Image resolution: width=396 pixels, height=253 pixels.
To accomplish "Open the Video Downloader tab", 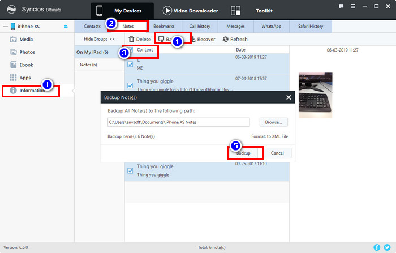I will pyautogui.click(x=190, y=11).
